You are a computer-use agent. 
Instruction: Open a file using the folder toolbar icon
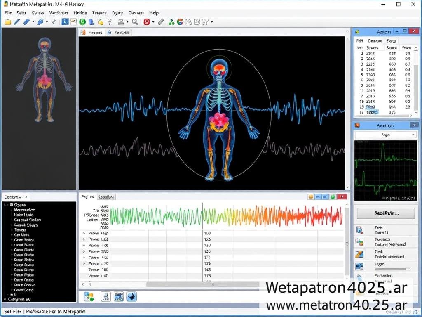point(7,22)
